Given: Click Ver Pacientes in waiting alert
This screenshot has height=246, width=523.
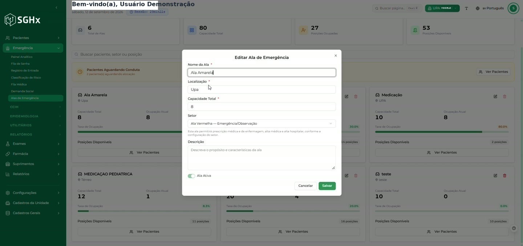Looking at the screenshot, I should click(493, 72).
